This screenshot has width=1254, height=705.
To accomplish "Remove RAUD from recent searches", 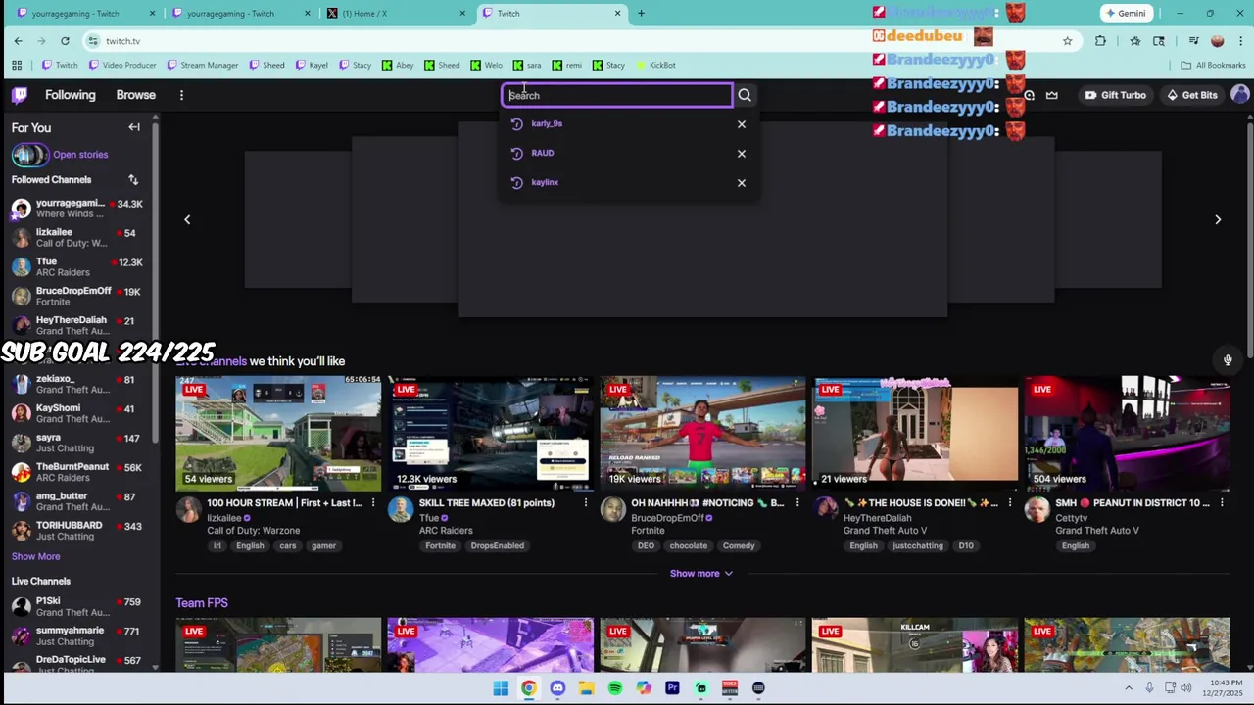I will coord(742,154).
